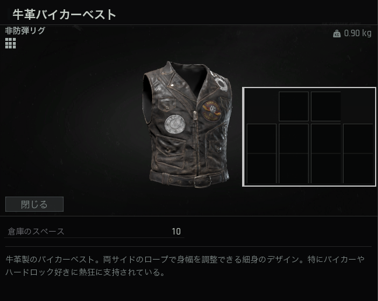
Task: Click the KG weight icon
Action: click(337, 33)
